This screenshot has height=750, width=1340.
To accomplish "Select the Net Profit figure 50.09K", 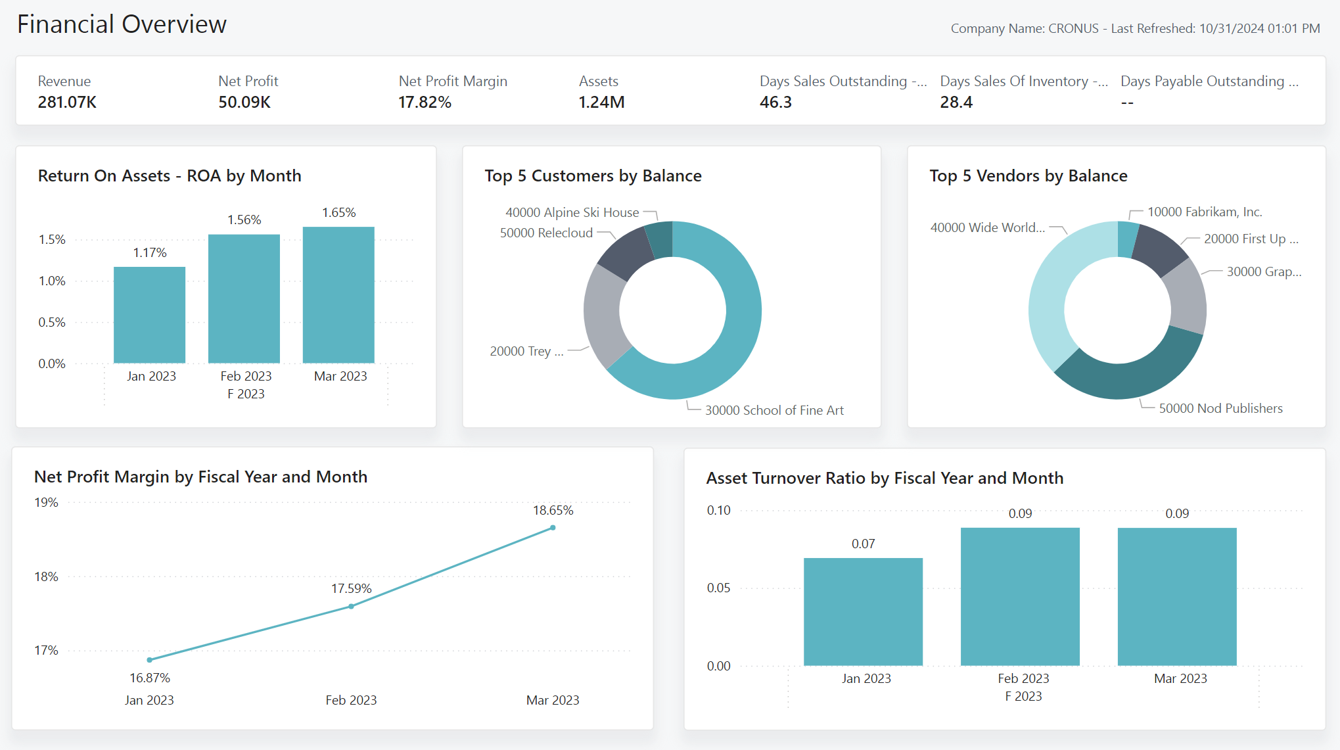I will click(x=244, y=103).
